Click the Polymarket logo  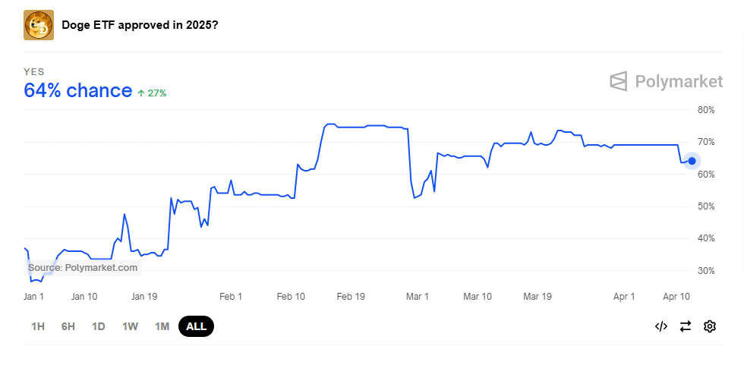666,81
